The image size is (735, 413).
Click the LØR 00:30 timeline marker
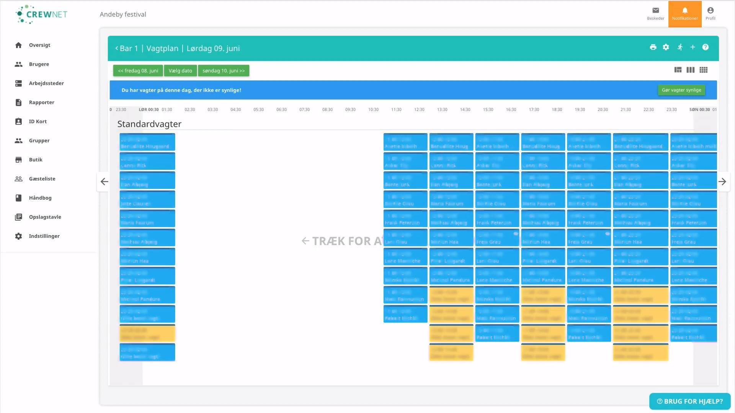click(149, 110)
